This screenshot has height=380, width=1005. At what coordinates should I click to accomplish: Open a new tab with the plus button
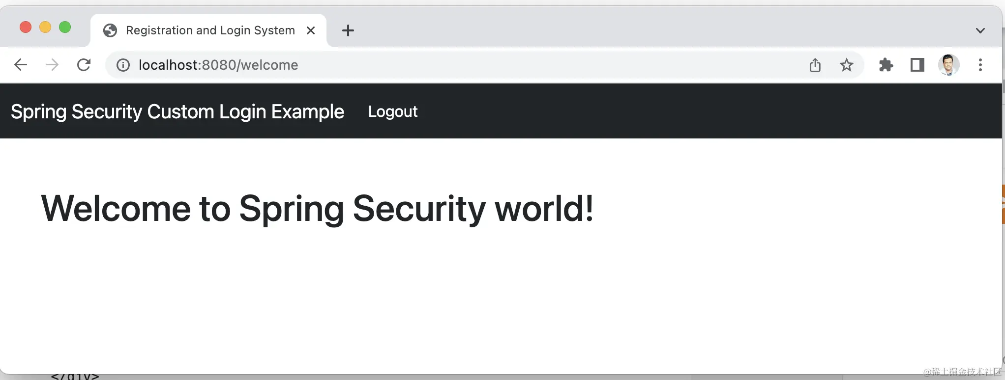348,30
